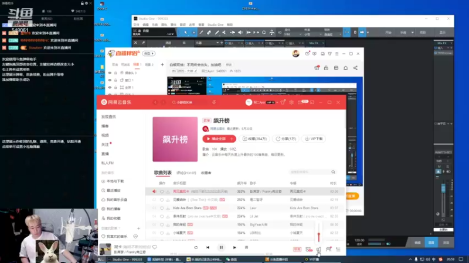Switch to the 收藏者 collectors tab
The width and height of the screenshot is (469, 263).
coord(206,173)
